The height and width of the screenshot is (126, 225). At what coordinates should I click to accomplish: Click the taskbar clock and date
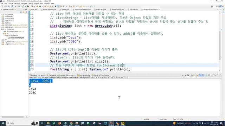pos(214,123)
